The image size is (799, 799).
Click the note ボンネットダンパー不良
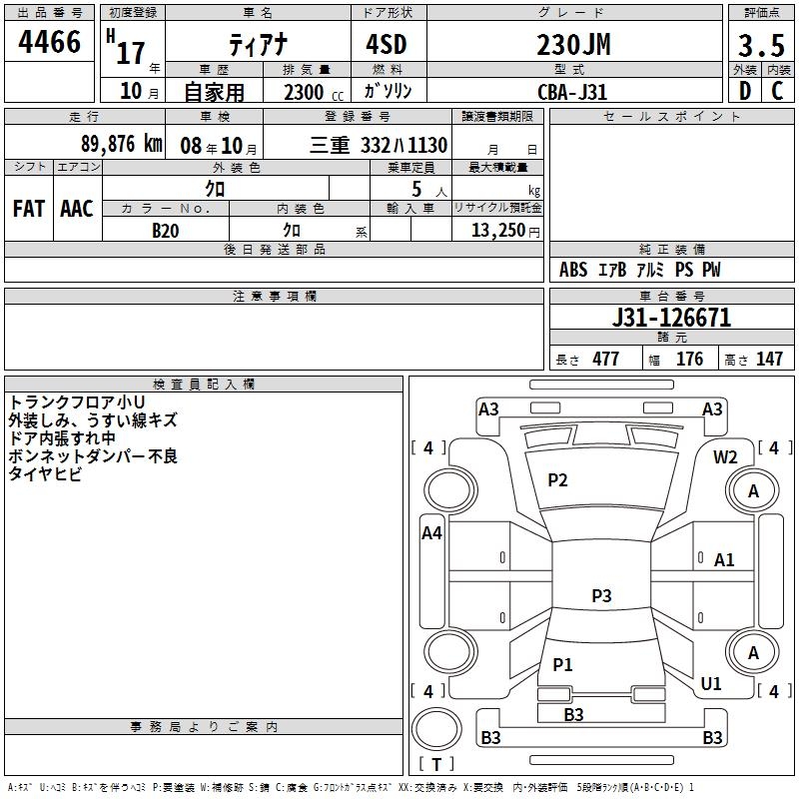point(93,456)
